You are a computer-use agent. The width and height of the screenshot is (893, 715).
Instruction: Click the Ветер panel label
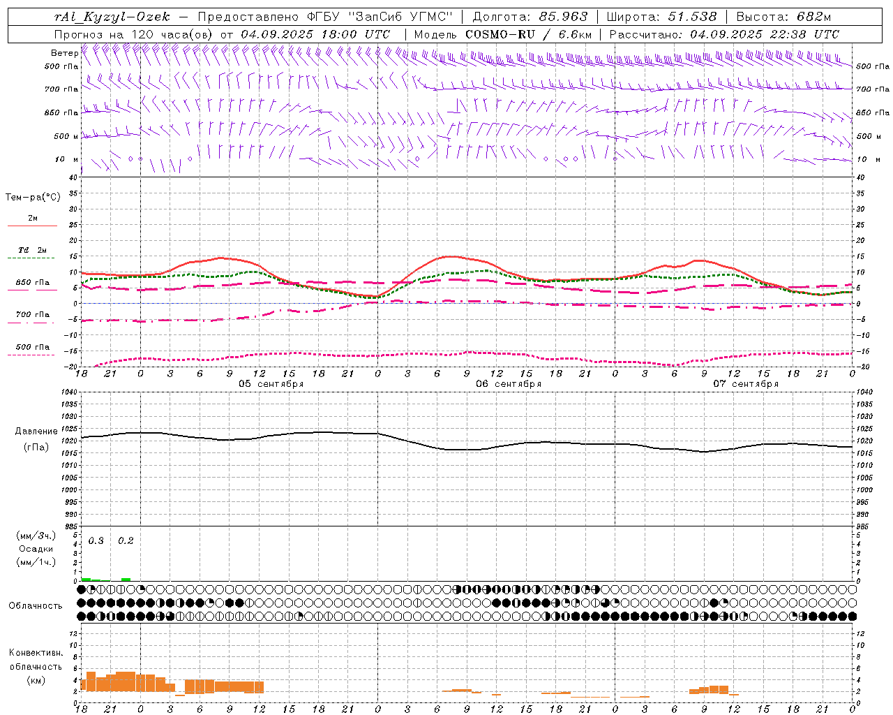[x=64, y=53]
